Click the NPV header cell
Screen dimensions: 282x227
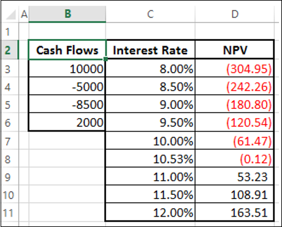[234, 50]
